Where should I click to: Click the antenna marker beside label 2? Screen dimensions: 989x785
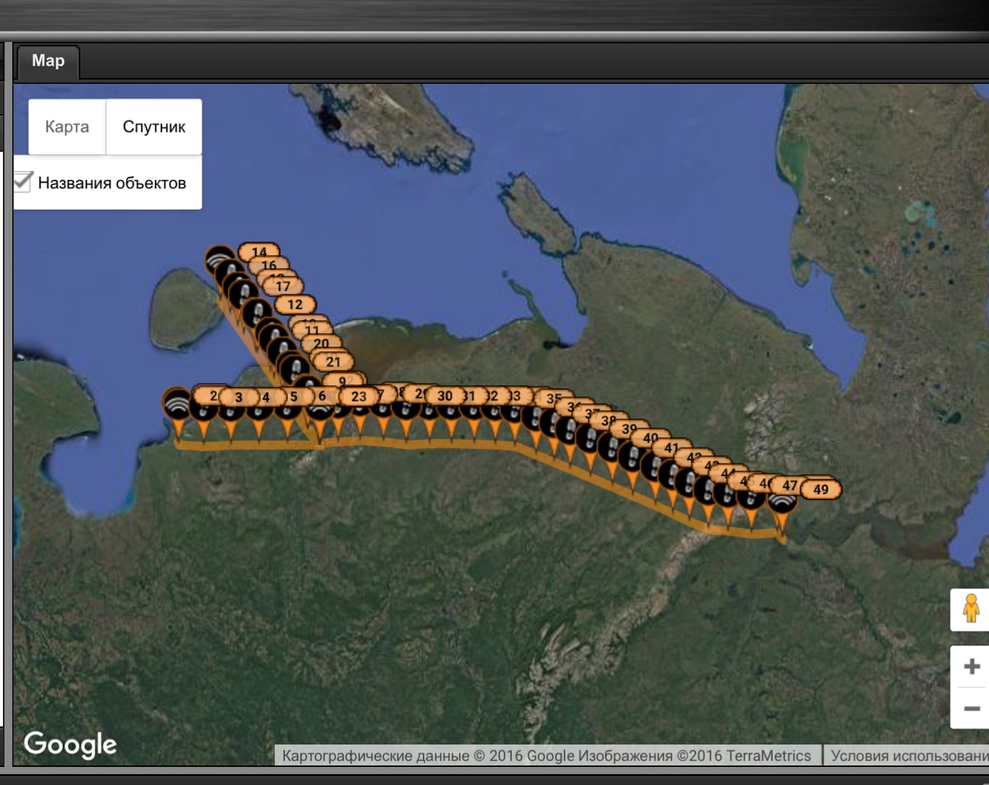tap(176, 405)
